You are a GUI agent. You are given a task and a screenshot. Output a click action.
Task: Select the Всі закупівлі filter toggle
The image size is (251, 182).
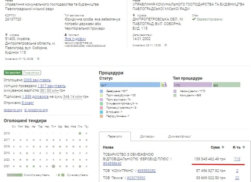click(13, 72)
